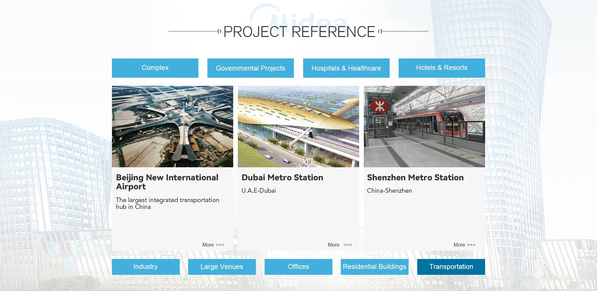The image size is (597, 291).
Task: Select the Industry category tab
Action: (146, 267)
